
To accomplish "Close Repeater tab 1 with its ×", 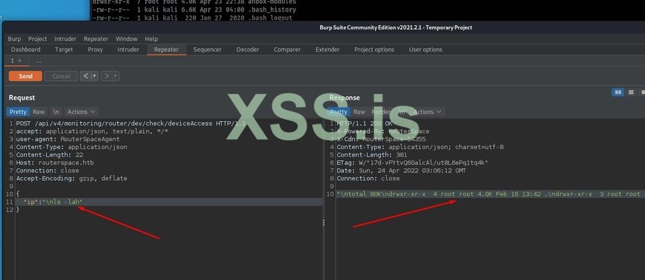I will 20,61.
